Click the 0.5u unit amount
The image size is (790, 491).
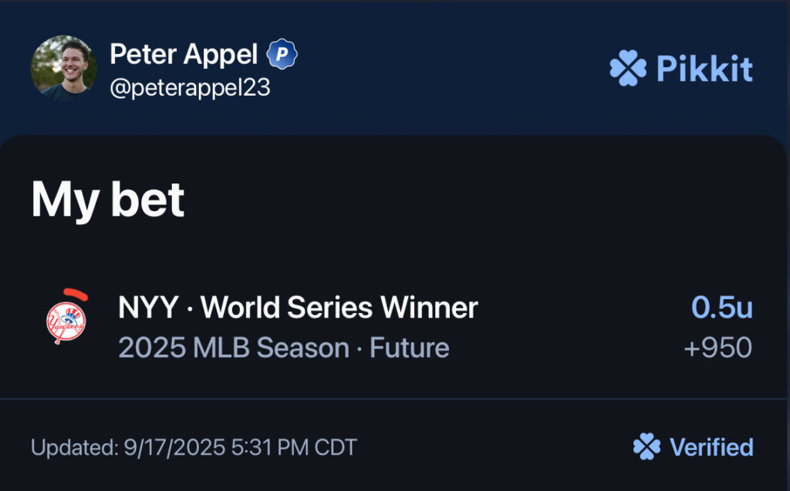click(x=721, y=307)
